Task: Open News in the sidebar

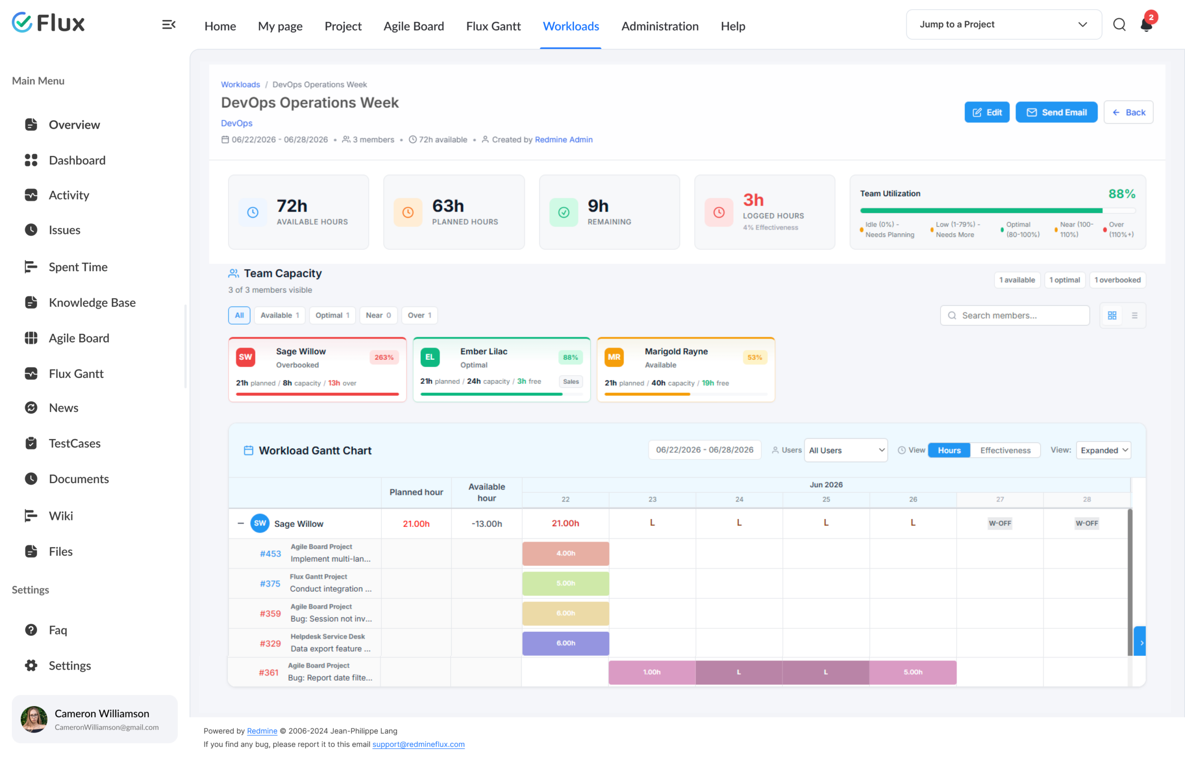Action: point(63,407)
